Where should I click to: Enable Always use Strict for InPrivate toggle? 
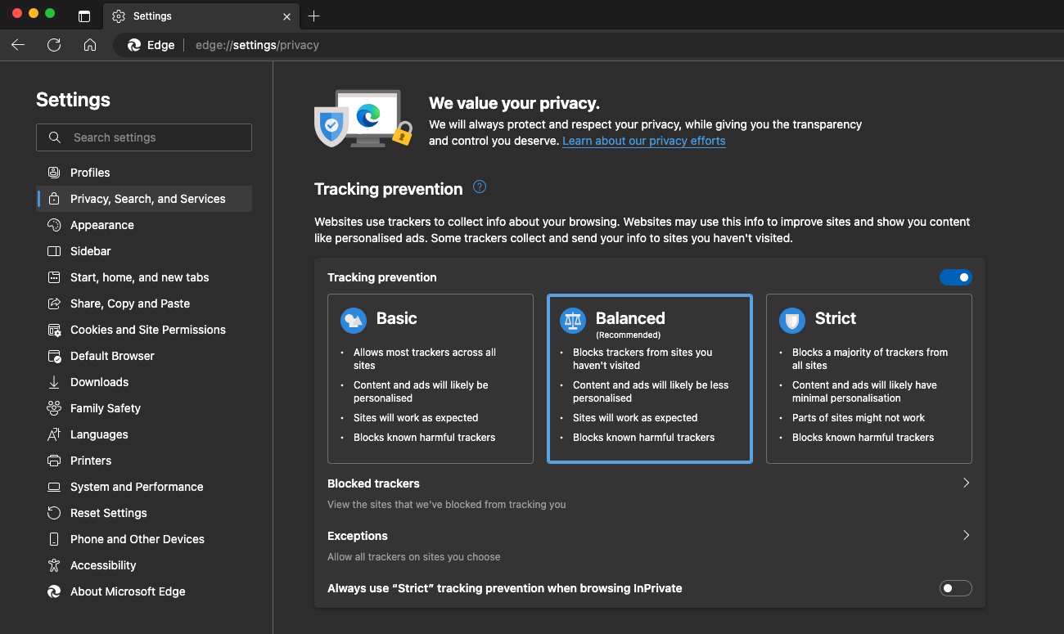tap(955, 588)
